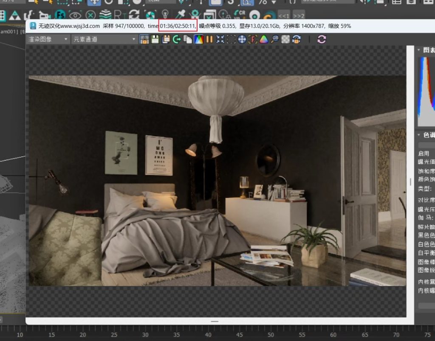Toggle the checkerboard alpha background
Image resolution: width=435 pixels, height=341 pixels.
(285, 39)
